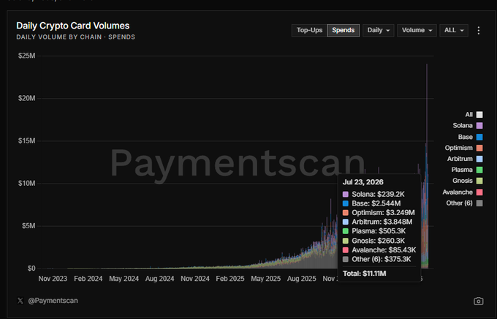
Task: Open the three-dot chart options menu
Action: [479, 31]
